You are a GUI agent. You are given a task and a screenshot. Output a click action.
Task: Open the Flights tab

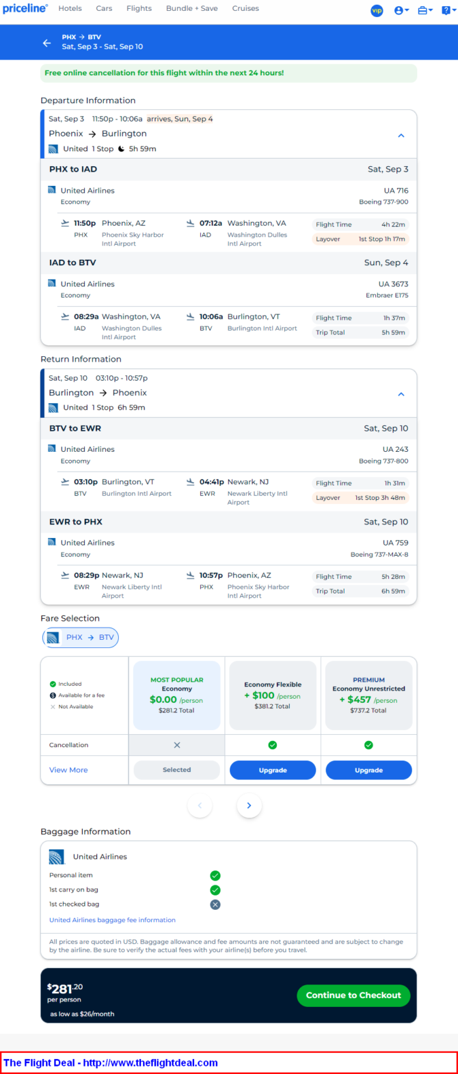[139, 9]
